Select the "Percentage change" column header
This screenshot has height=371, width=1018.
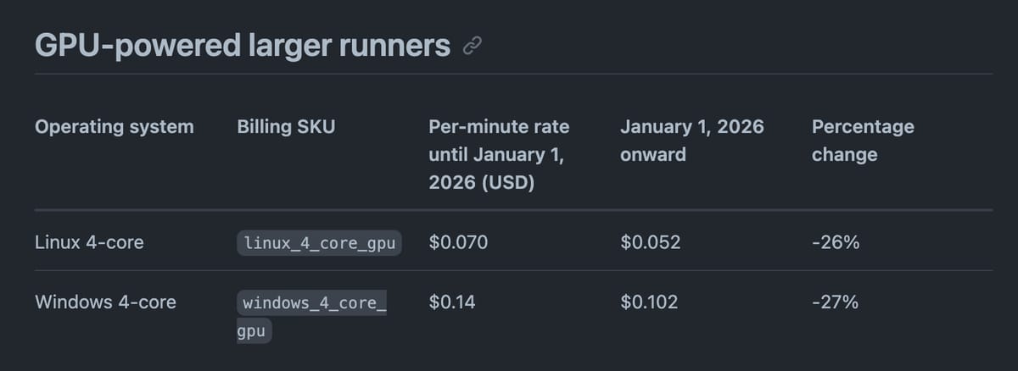point(862,141)
